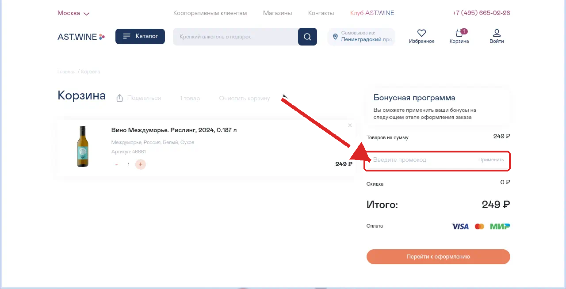566x289 pixels.
Task: Click Войти user login icon
Action: (x=497, y=36)
